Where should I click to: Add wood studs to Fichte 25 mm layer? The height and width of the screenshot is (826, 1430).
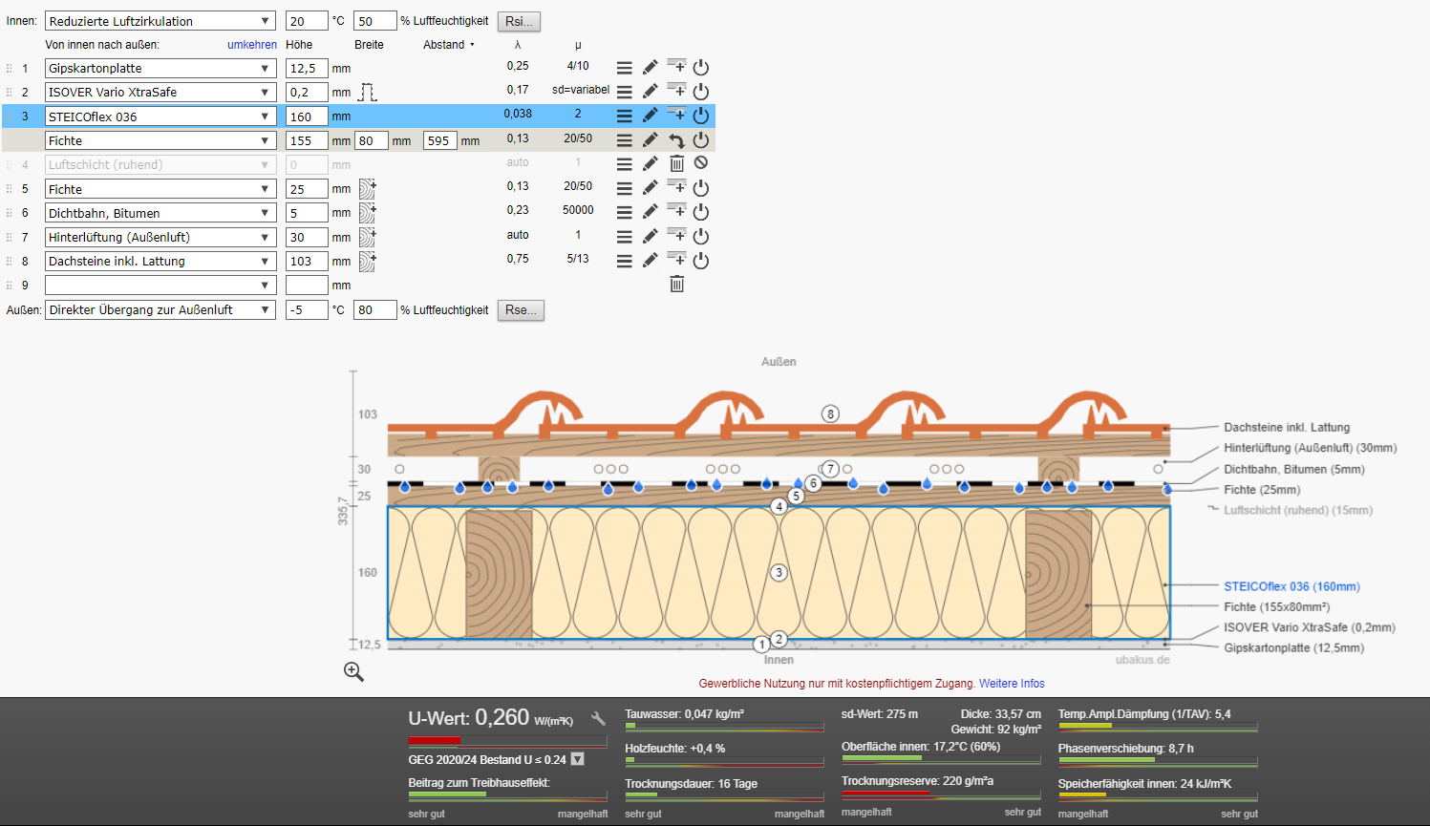[368, 188]
